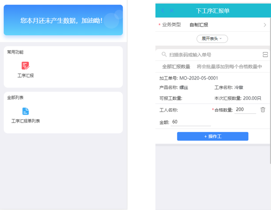Open the 工序汇报 function icon

click(x=25, y=66)
